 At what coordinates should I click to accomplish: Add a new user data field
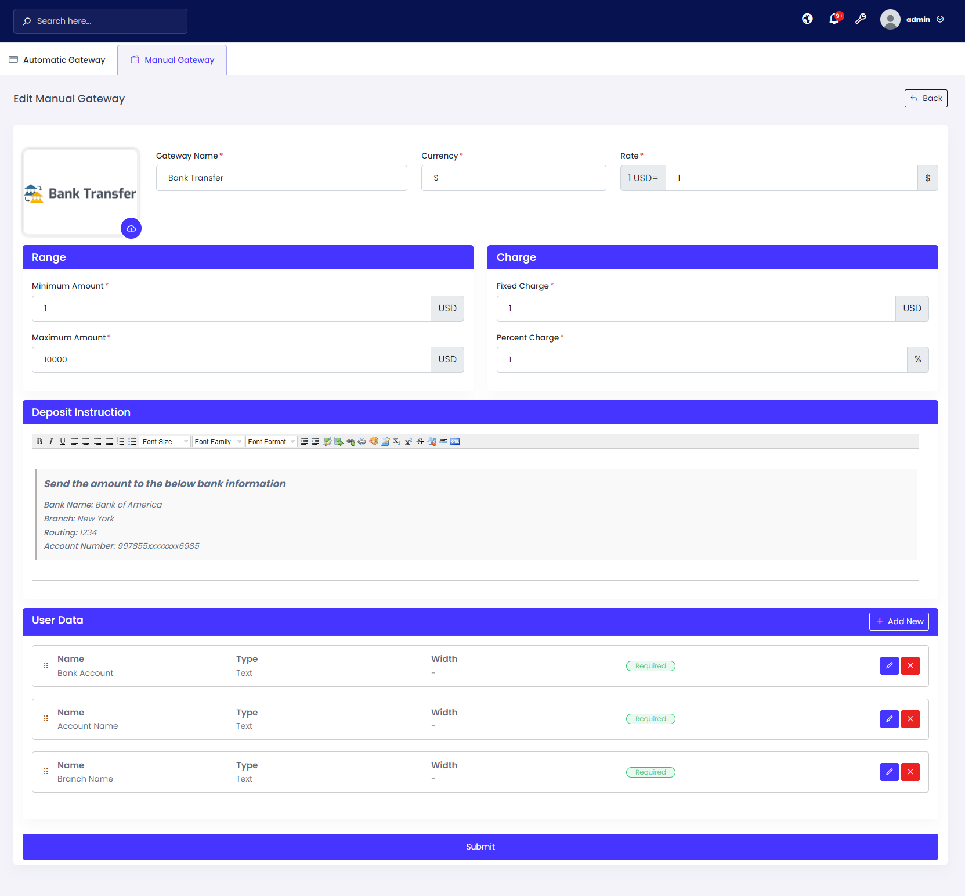899,621
